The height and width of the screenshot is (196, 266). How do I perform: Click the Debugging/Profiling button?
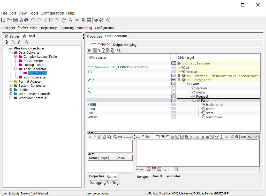pos(104,183)
